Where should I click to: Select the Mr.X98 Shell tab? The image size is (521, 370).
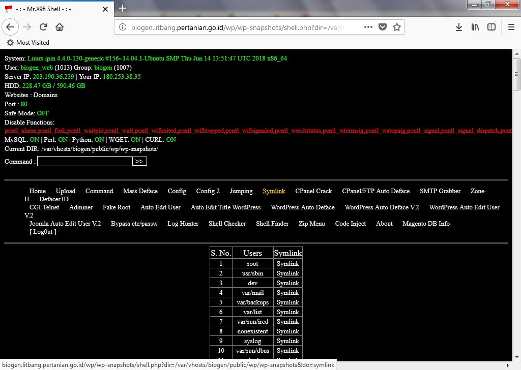(57, 9)
